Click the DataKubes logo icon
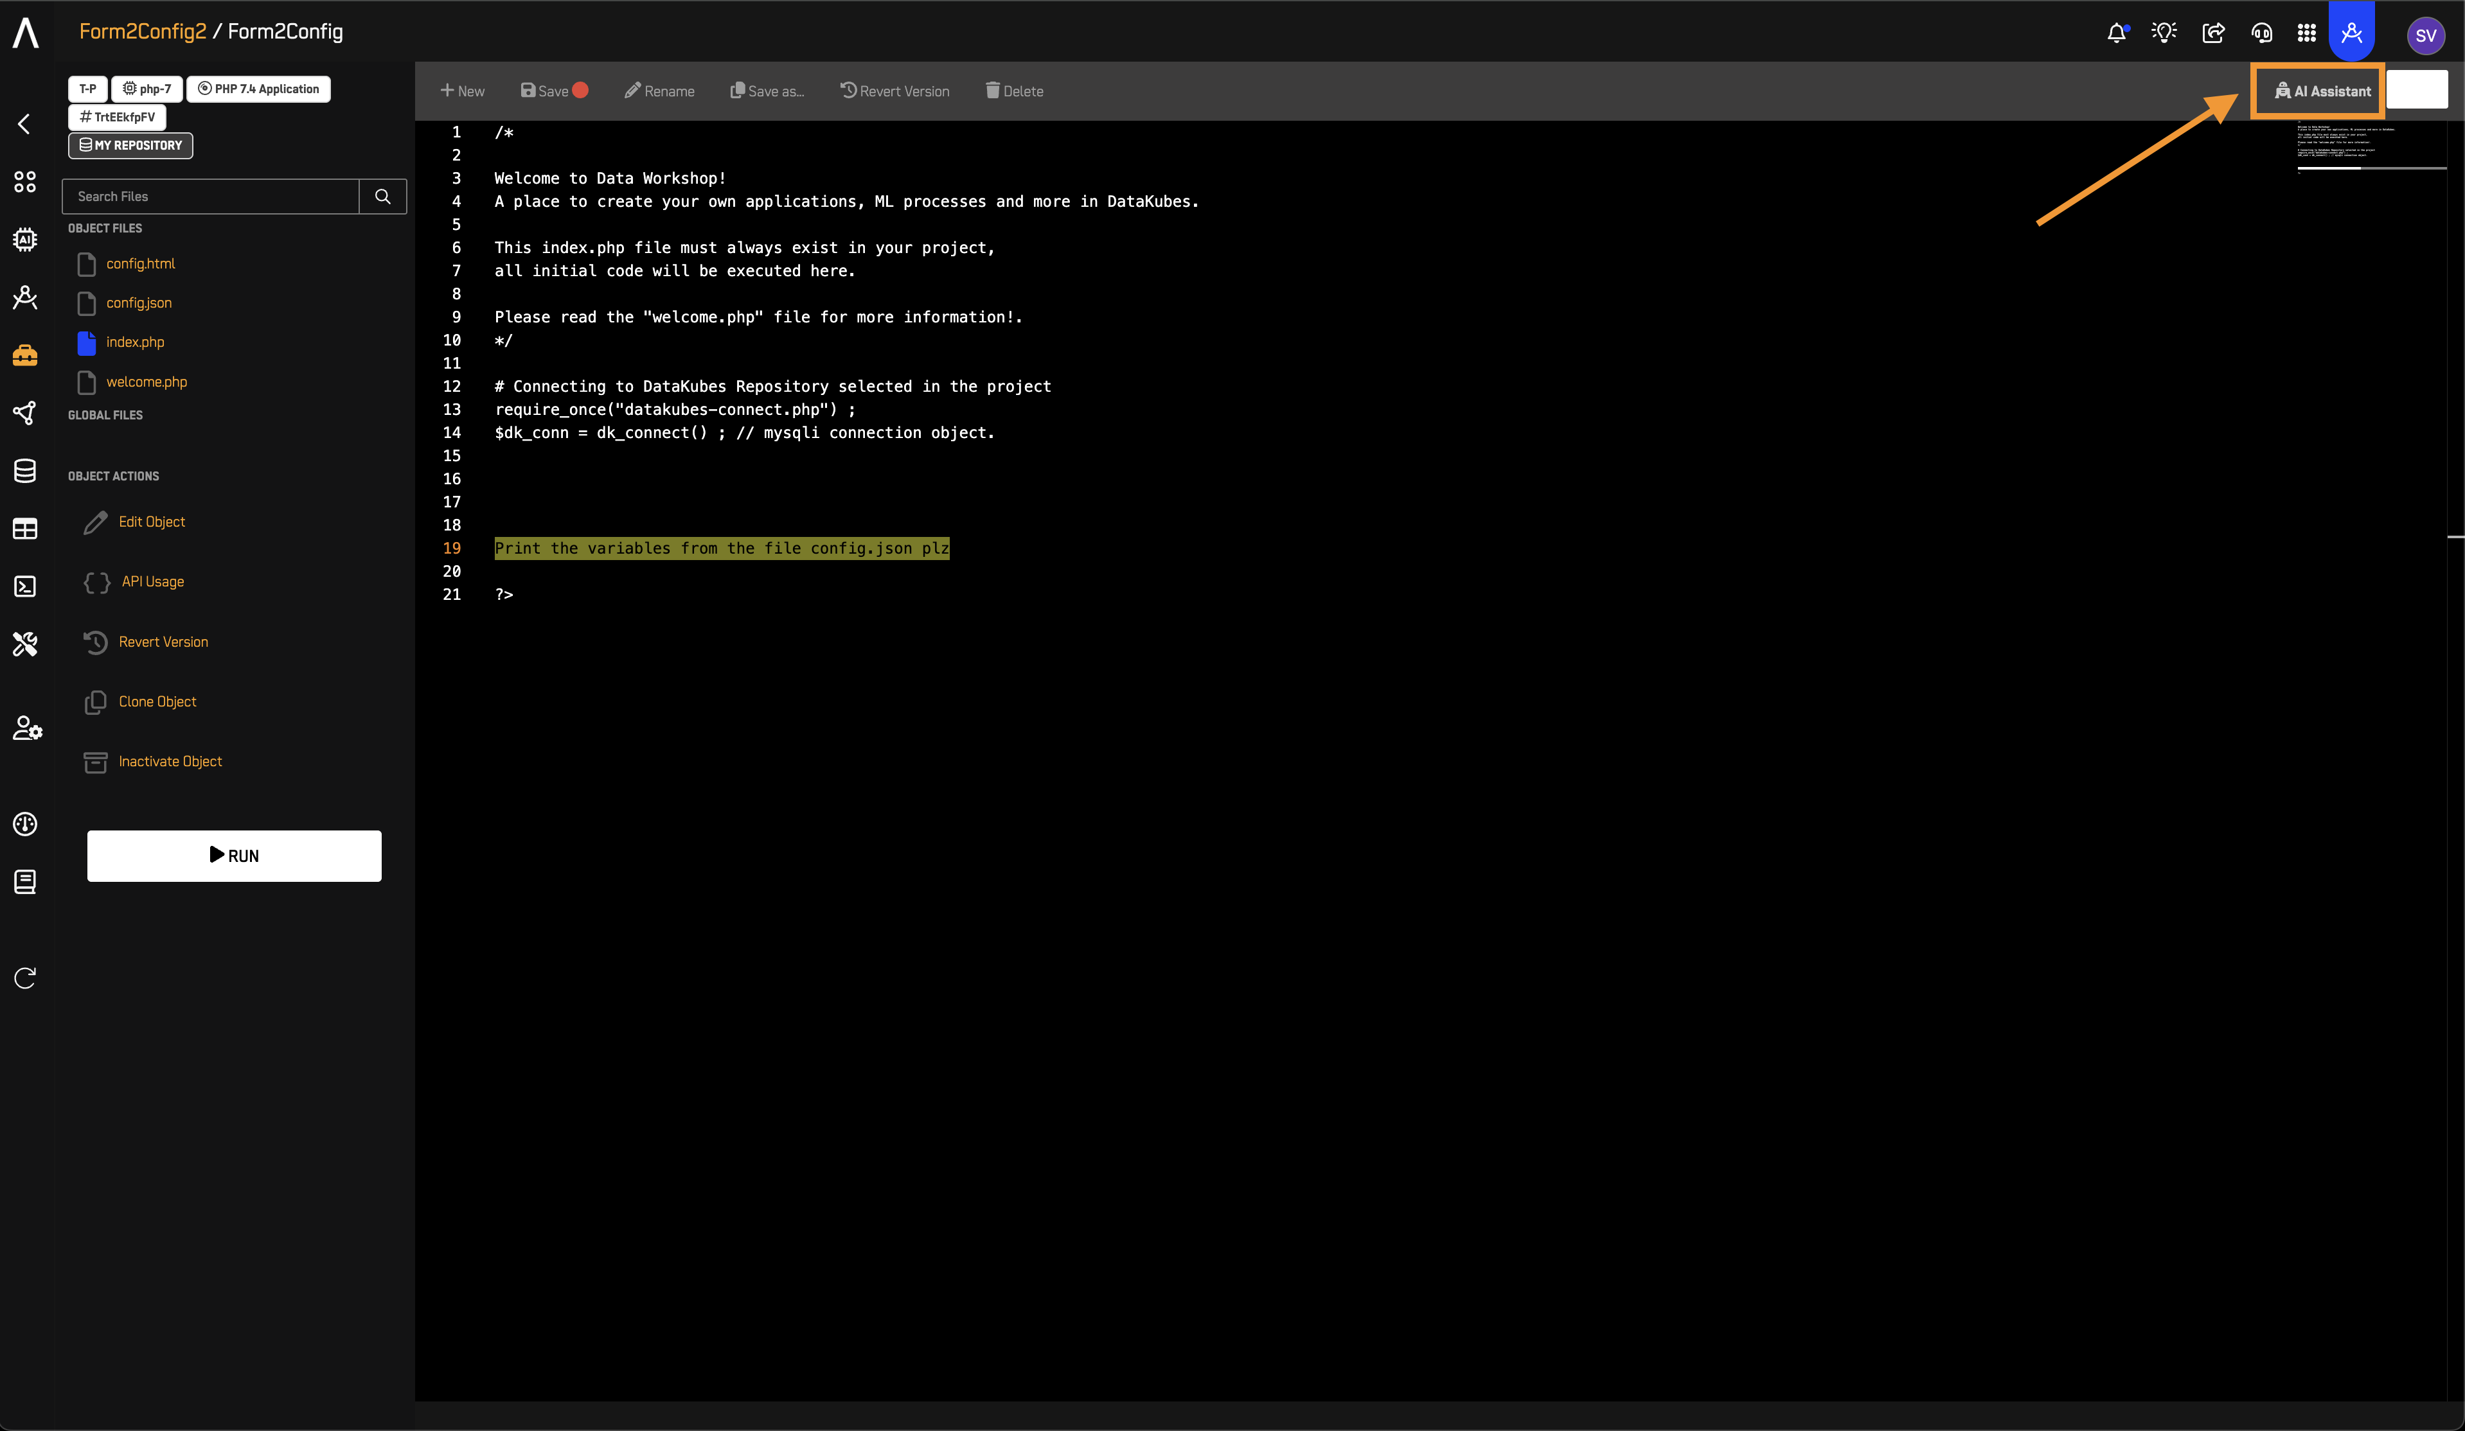This screenshot has width=2465, height=1431. (26, 32)
